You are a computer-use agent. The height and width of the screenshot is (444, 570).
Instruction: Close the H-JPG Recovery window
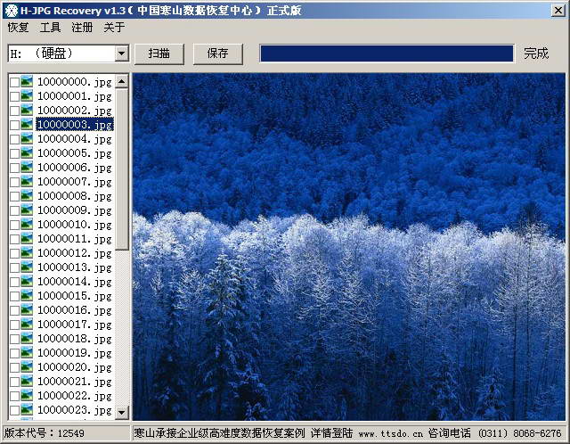(x=558, y=10)
